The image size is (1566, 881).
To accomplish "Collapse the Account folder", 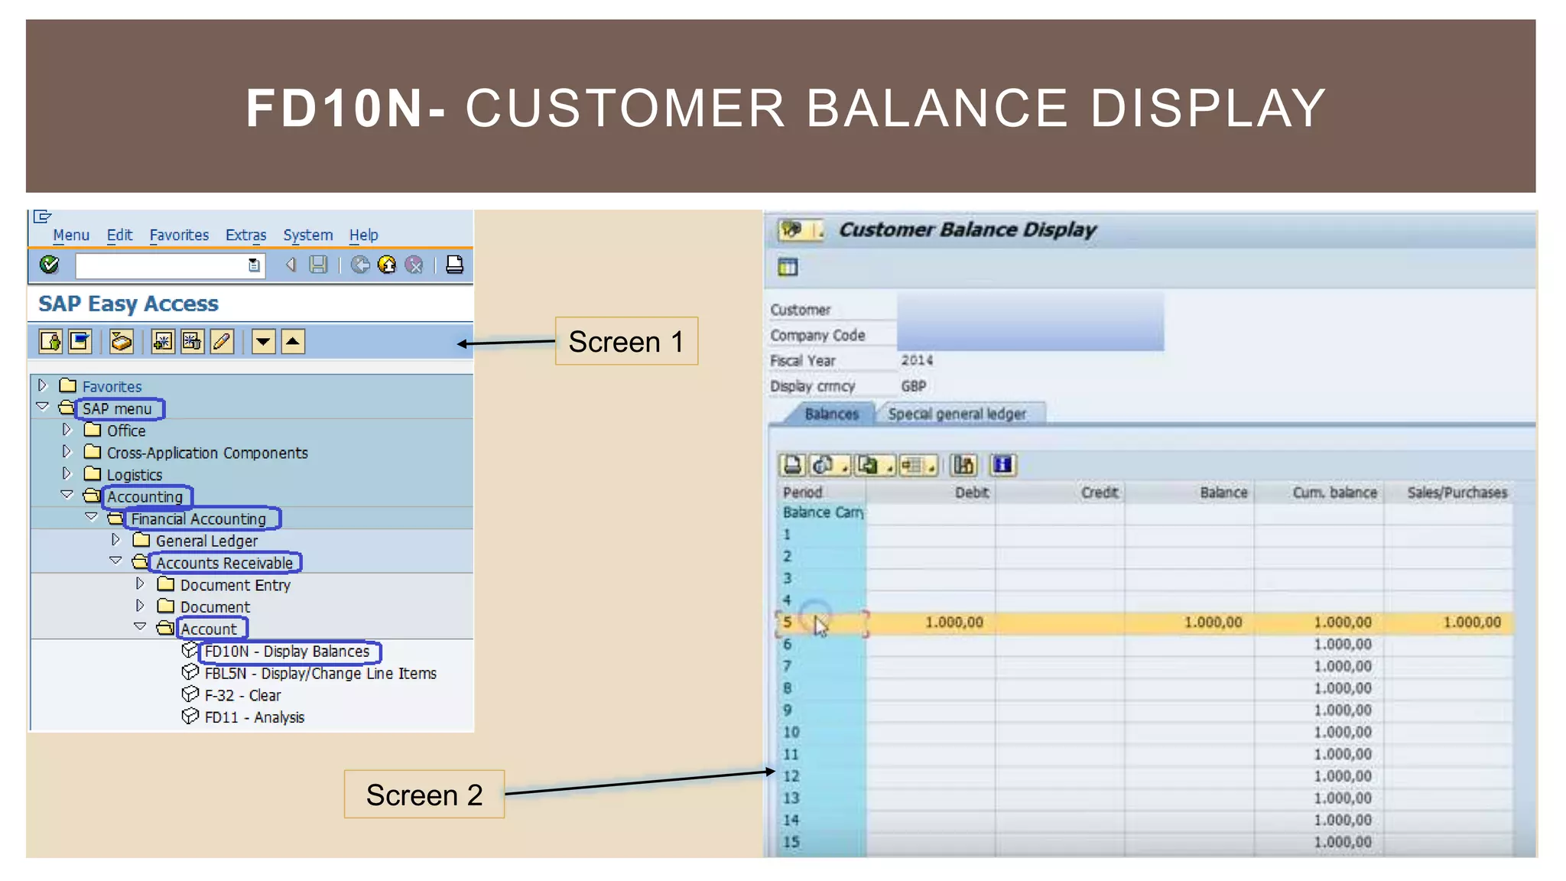I will coord(141,627).
